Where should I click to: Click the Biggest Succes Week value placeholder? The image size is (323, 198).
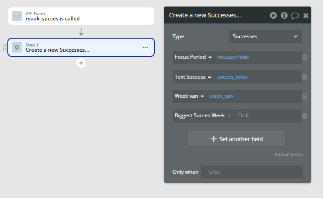[x=243, y=115]
